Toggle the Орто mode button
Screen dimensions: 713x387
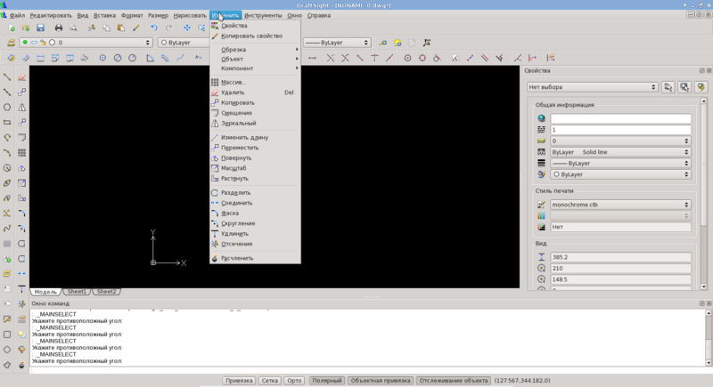point(294,381)
